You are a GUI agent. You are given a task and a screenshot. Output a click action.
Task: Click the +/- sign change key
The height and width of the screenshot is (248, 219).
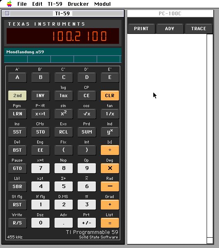pos(87,223)
